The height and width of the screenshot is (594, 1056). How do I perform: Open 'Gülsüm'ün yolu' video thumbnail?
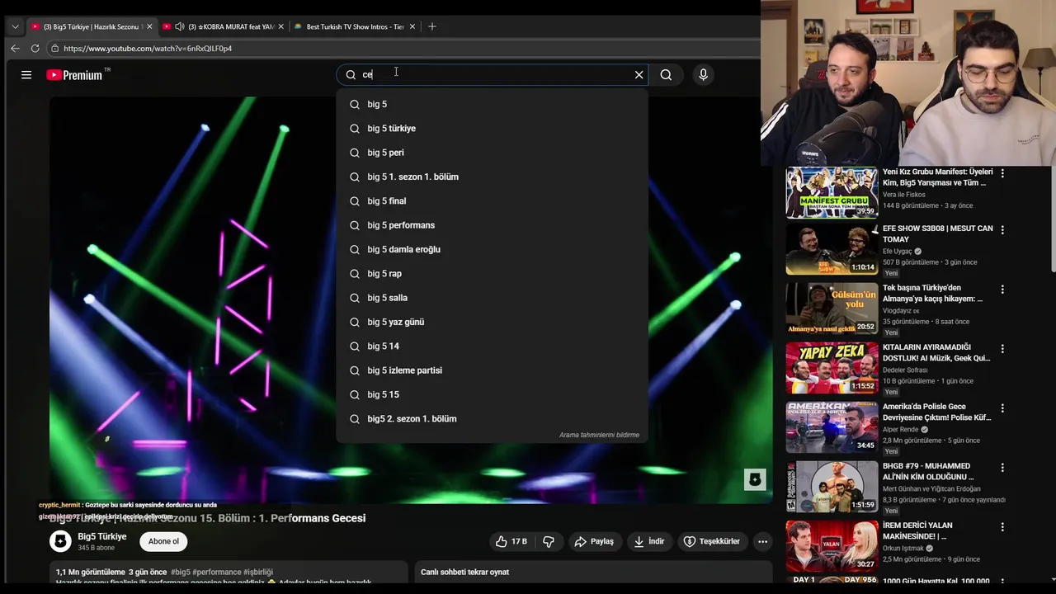[x=832, y=309]
